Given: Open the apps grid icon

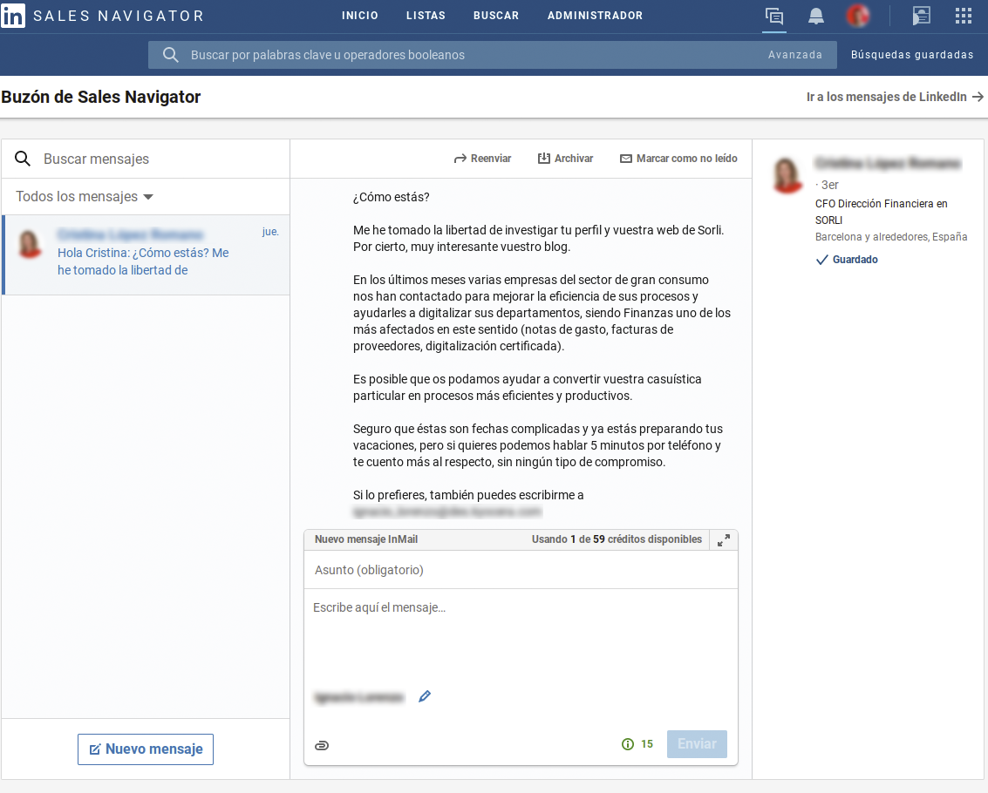Looking at the screenshot, I should (x=964, y=16).
